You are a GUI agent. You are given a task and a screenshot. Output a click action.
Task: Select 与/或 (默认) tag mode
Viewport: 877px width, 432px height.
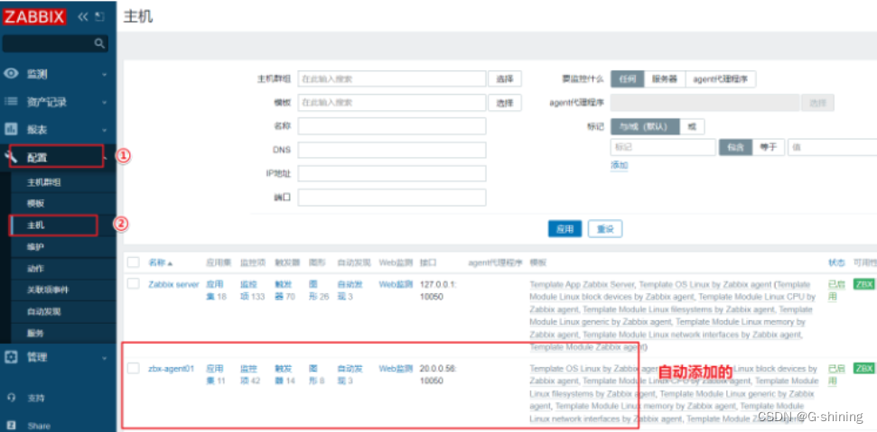[x=645, y=126]
